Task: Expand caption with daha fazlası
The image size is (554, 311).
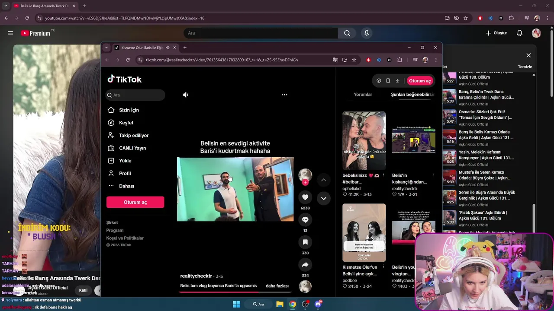Action: coord(277,286)
